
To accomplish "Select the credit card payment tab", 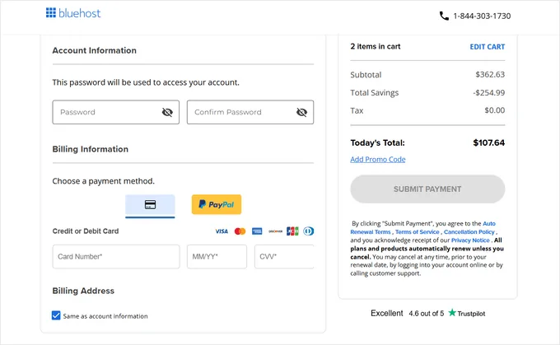I will (150, 205).
